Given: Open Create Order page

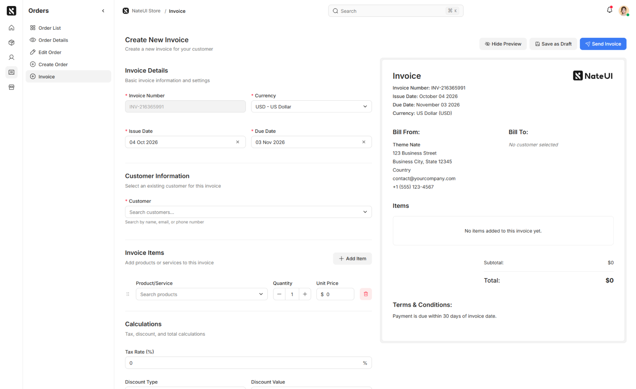Looking at the screenshot, I should tap(68, 64).
